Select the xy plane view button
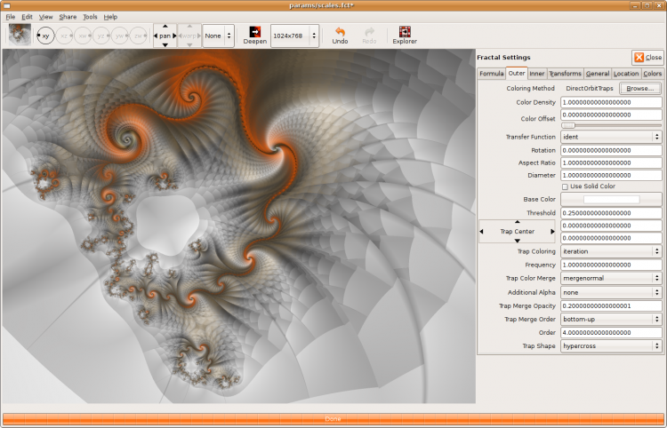 pyautogui.click(x=44, y=36)
